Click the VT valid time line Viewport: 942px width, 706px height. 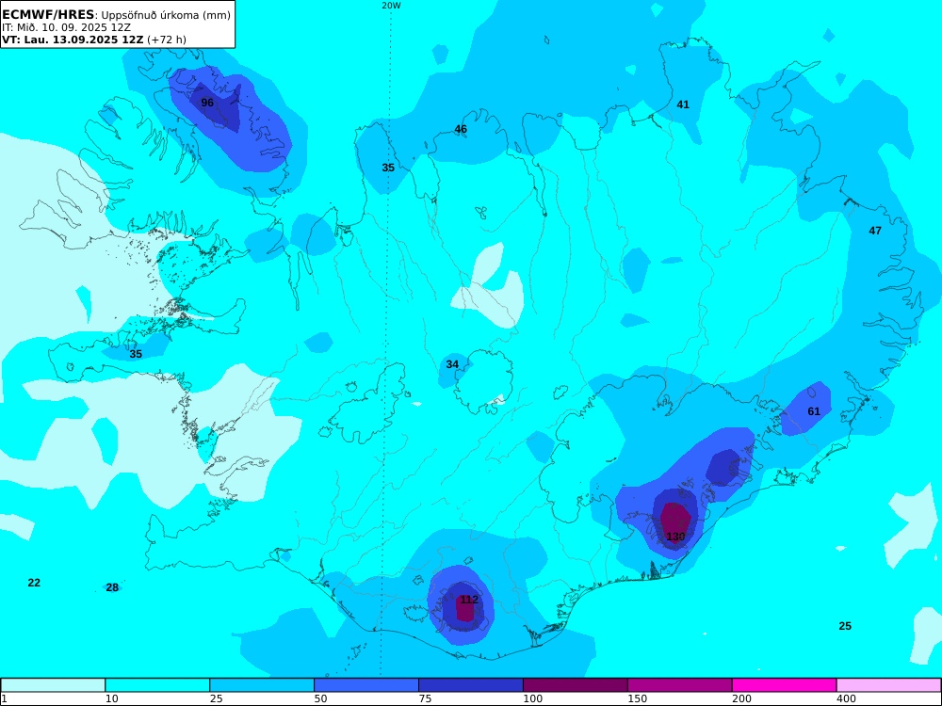pyautogui.click(x=93, y=40)
